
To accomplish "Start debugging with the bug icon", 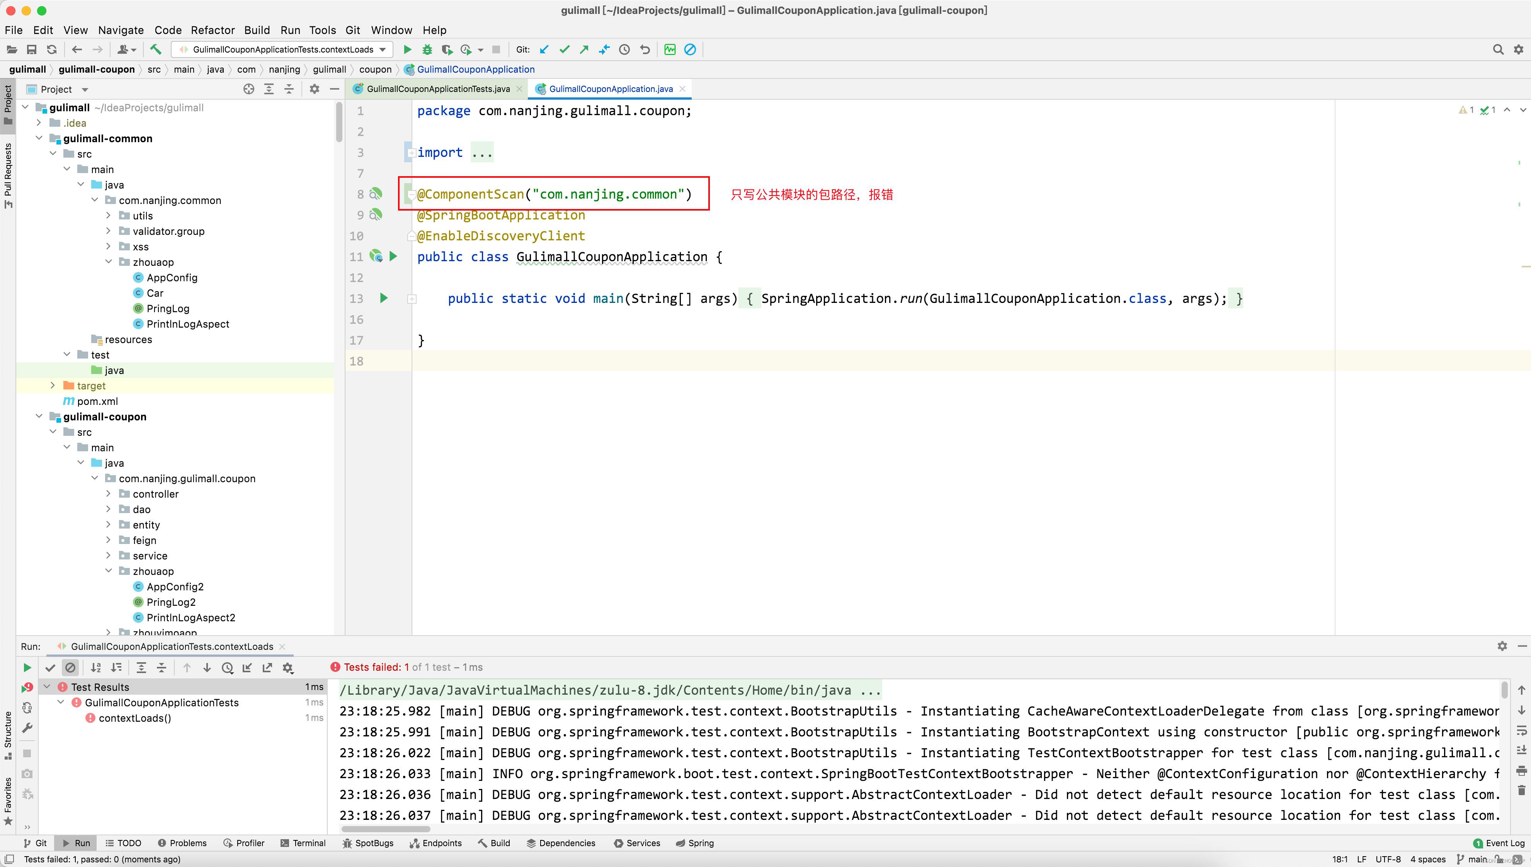I will 427,49.
